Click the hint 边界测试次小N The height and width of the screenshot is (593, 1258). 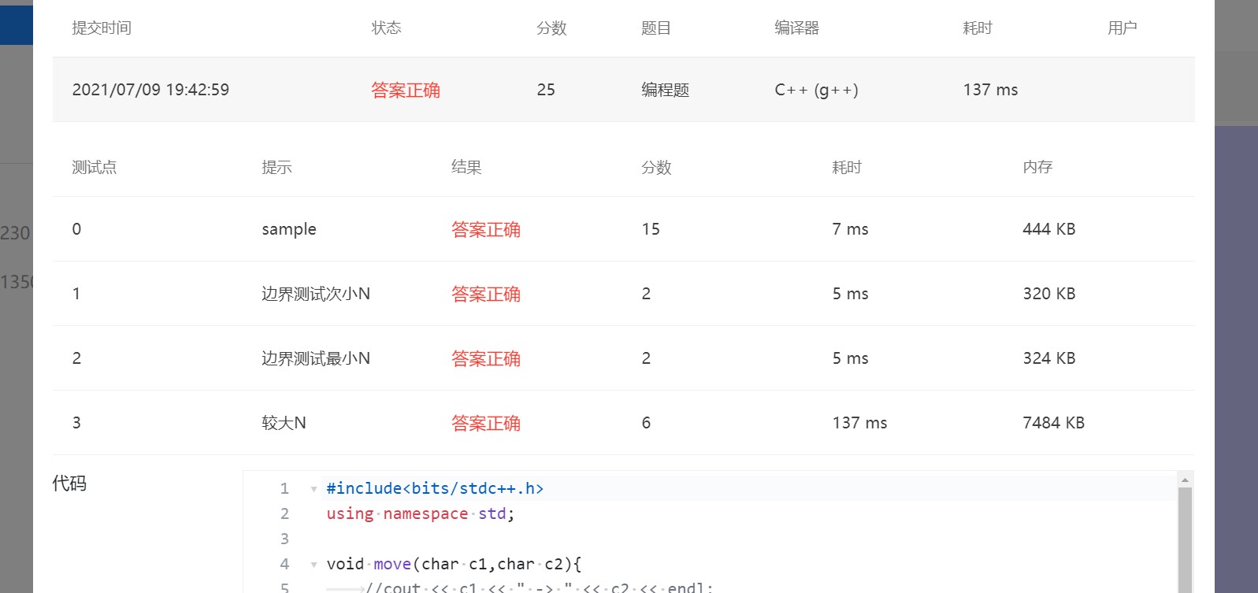pos(316,294)
